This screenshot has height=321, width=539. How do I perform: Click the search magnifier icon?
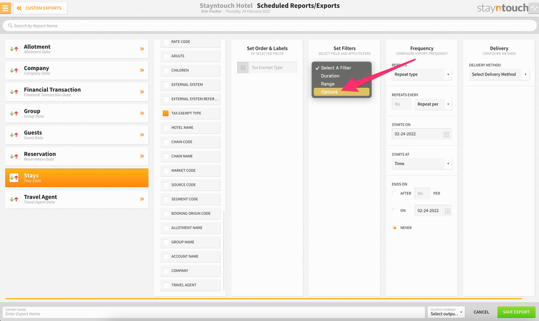coord(11,26)
